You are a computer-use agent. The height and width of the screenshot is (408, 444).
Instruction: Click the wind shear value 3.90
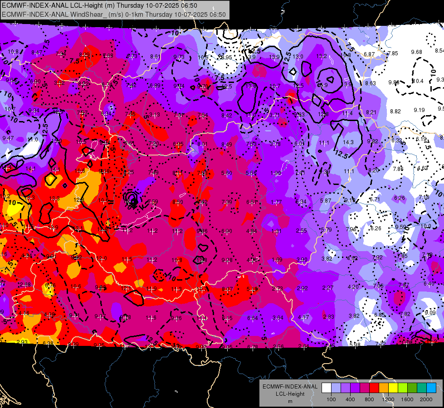(x=302, y=260)
